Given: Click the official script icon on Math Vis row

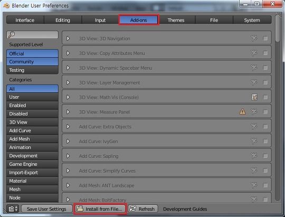Looking at the screenshot, I should click(254, 97).
